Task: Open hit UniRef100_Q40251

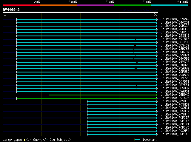Action: [x=175, y=22]
